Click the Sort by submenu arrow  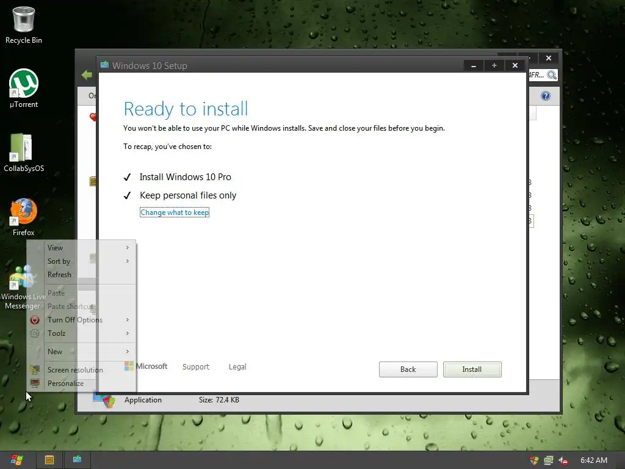(128, 261)
